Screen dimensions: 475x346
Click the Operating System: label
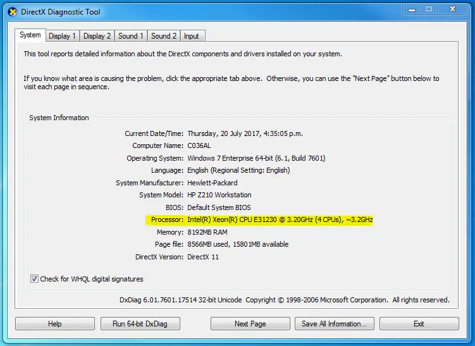[x=155, y=158]
